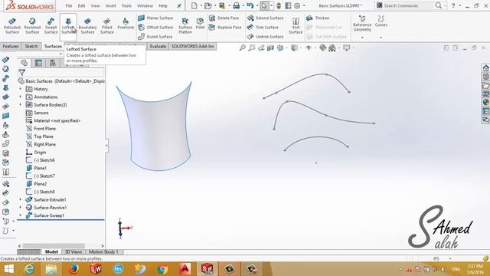Switch to the Evaluate tab
490x276 pixels.
coord(158,46)
